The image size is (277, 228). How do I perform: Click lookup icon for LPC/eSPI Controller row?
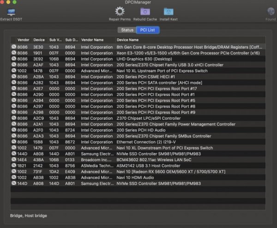tap(14, 118)
